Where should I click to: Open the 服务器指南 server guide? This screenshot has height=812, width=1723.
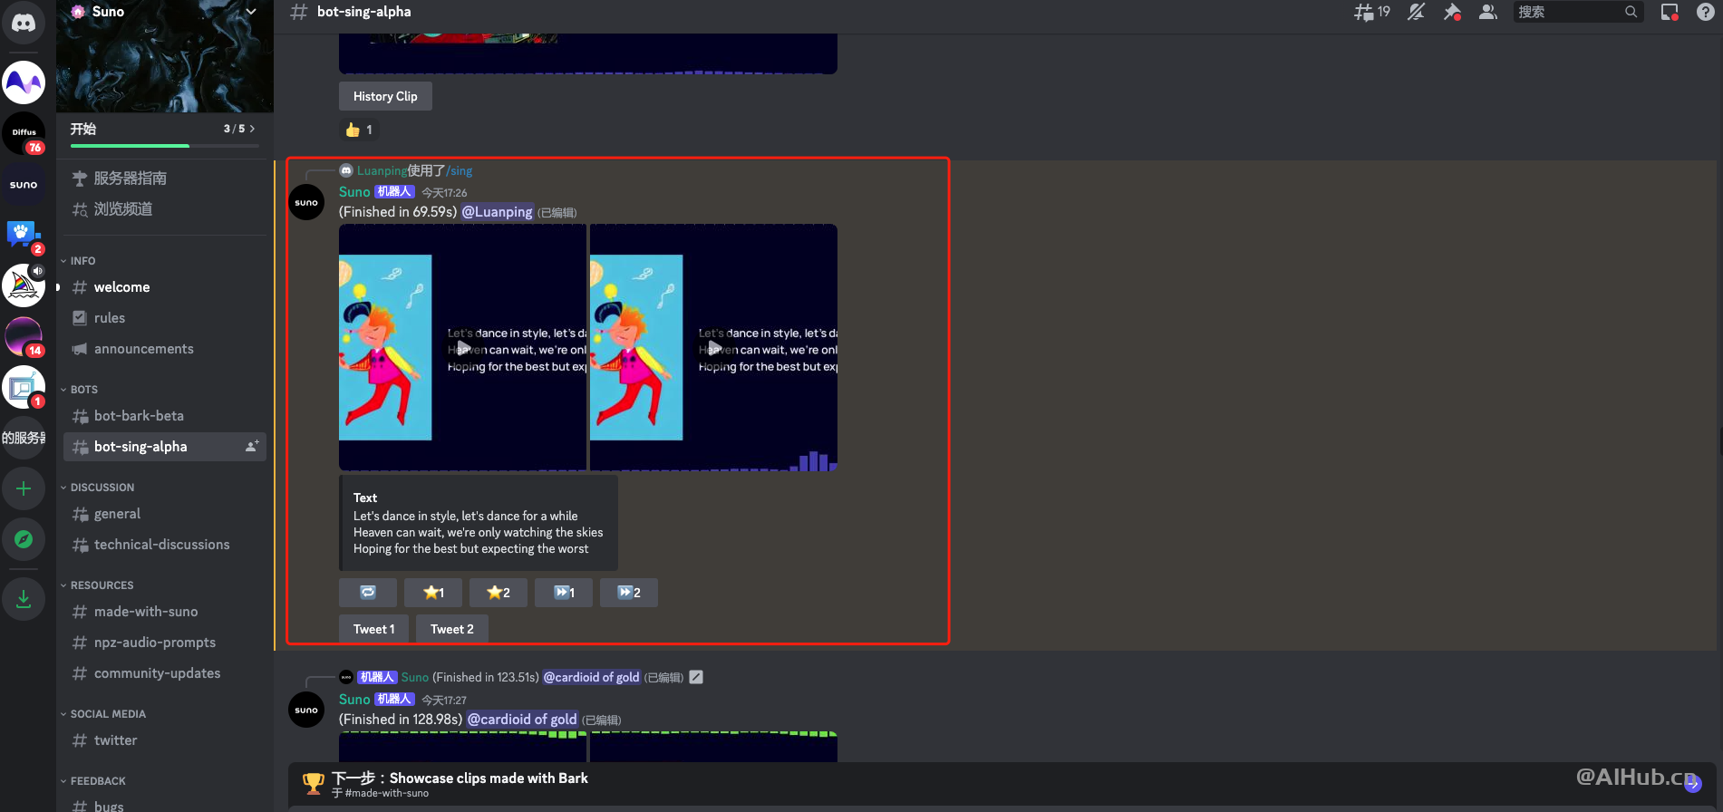point(165,179)
